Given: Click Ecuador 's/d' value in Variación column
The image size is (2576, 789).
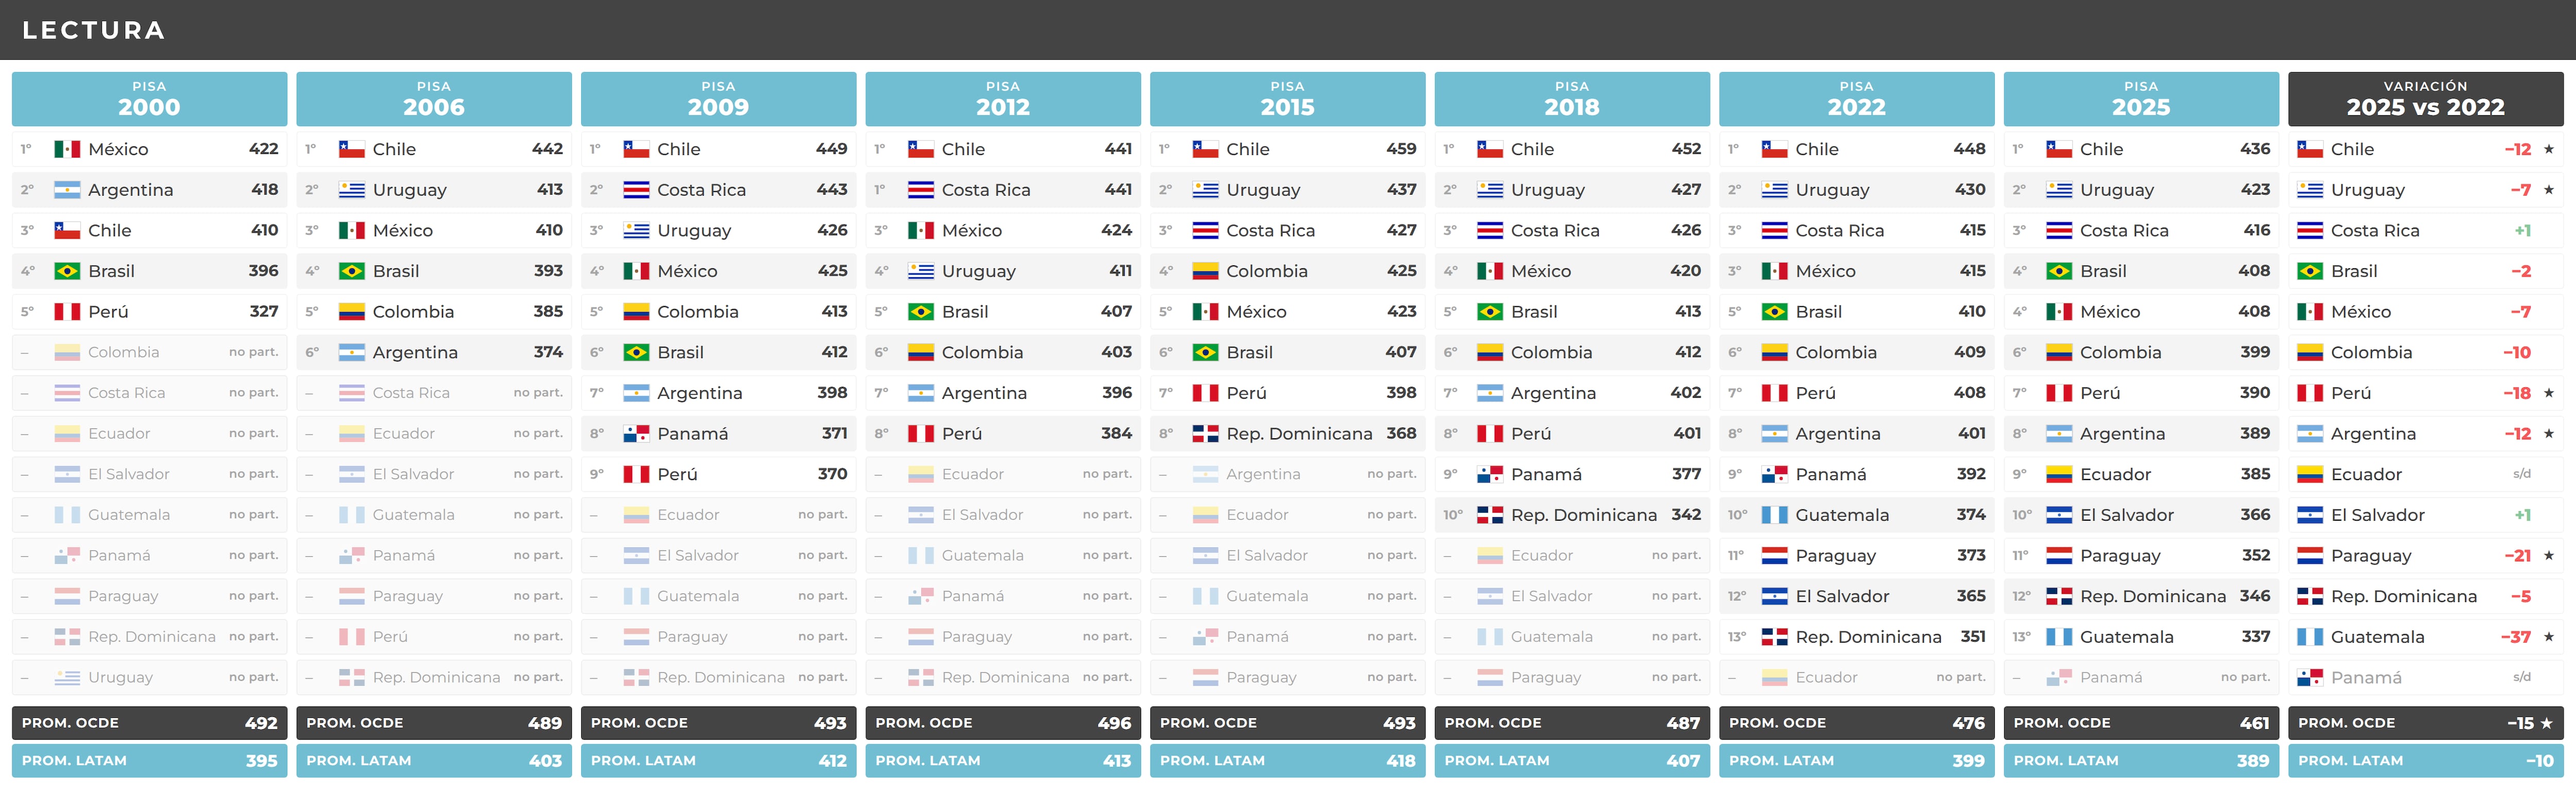Looking at the screenshot, I should pos(2522,474).
